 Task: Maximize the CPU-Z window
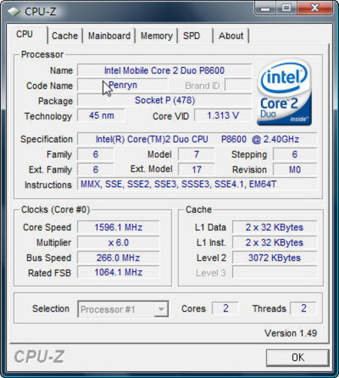(286, 9)
